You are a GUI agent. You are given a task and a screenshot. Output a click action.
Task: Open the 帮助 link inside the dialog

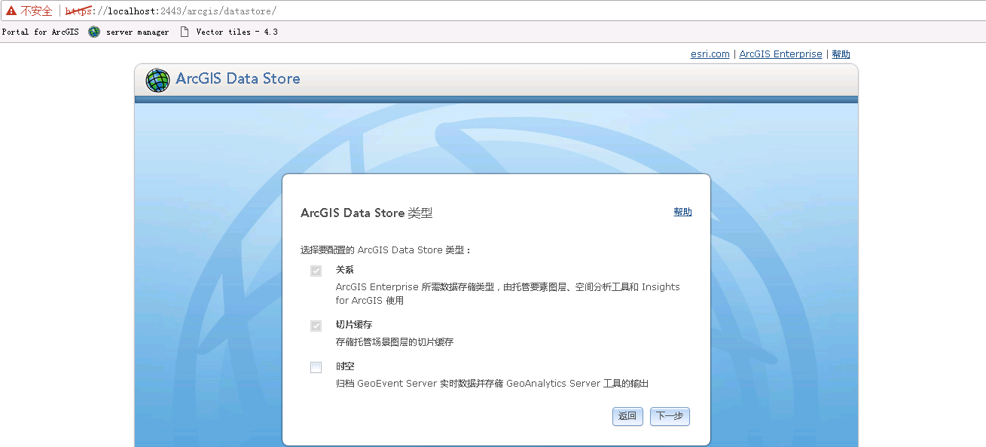682,212
